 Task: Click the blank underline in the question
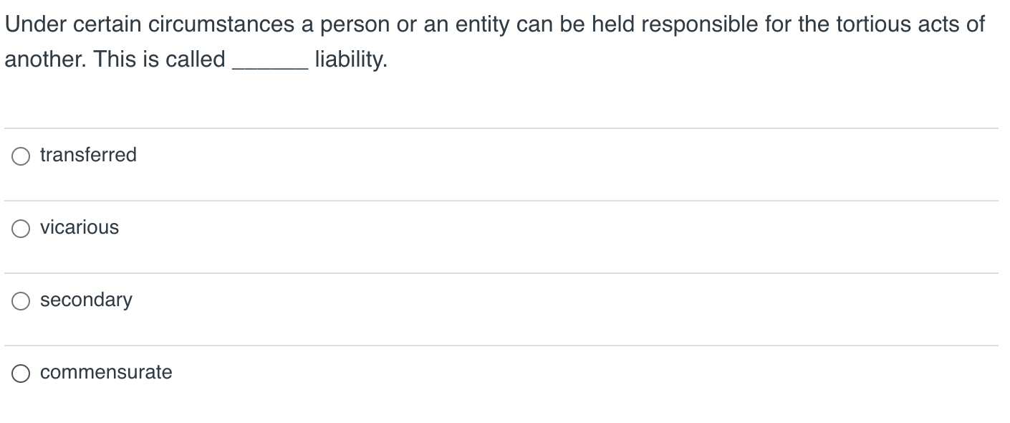pos(271,66)
